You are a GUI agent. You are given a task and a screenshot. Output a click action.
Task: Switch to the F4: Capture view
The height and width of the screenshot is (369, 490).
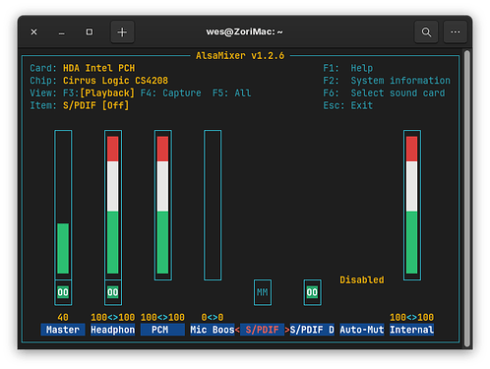click(x=170, y=93)
